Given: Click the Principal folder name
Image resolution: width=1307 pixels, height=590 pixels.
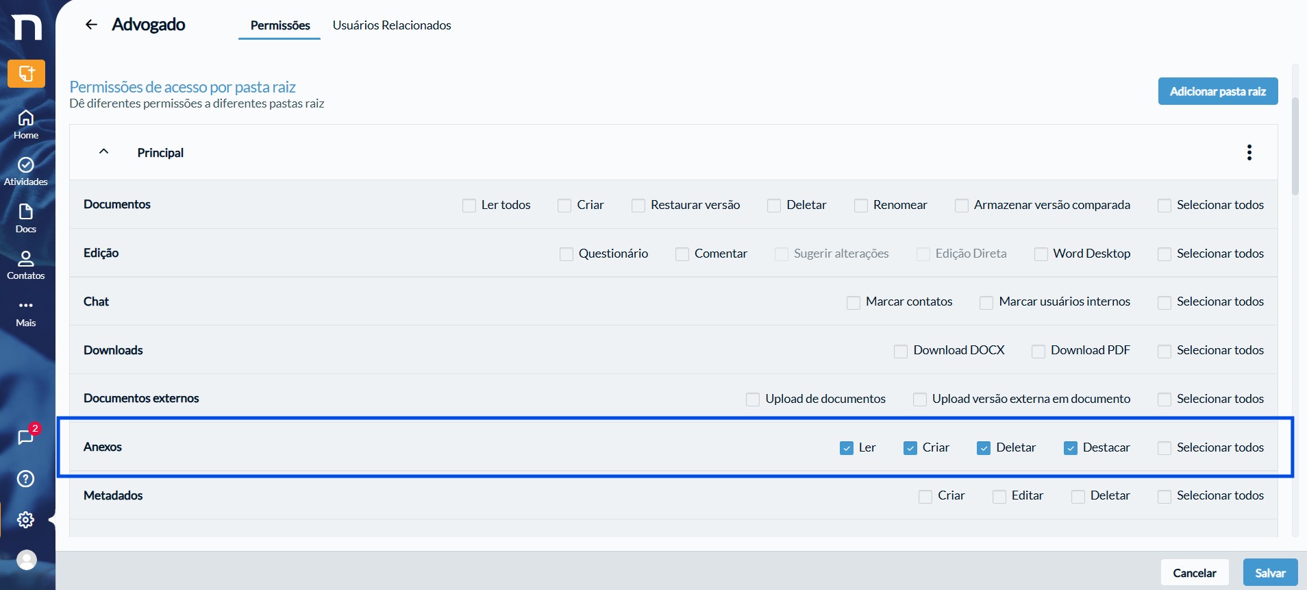Looking at the screenshot, I should [x=160, y=153].
